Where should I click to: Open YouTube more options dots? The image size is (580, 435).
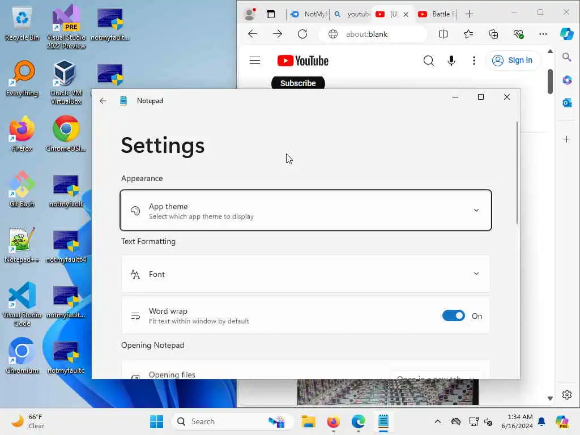(x=474, y=61)
